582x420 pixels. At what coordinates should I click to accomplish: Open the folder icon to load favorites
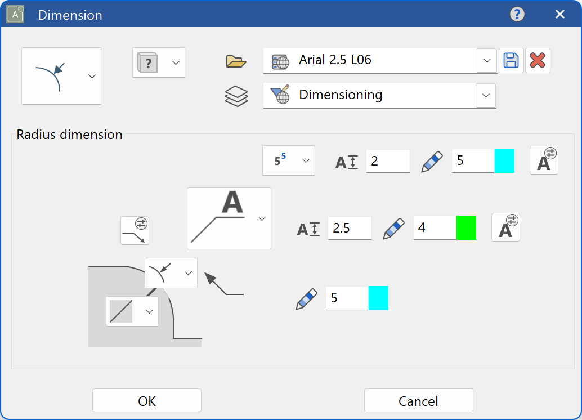pos(236,62)
